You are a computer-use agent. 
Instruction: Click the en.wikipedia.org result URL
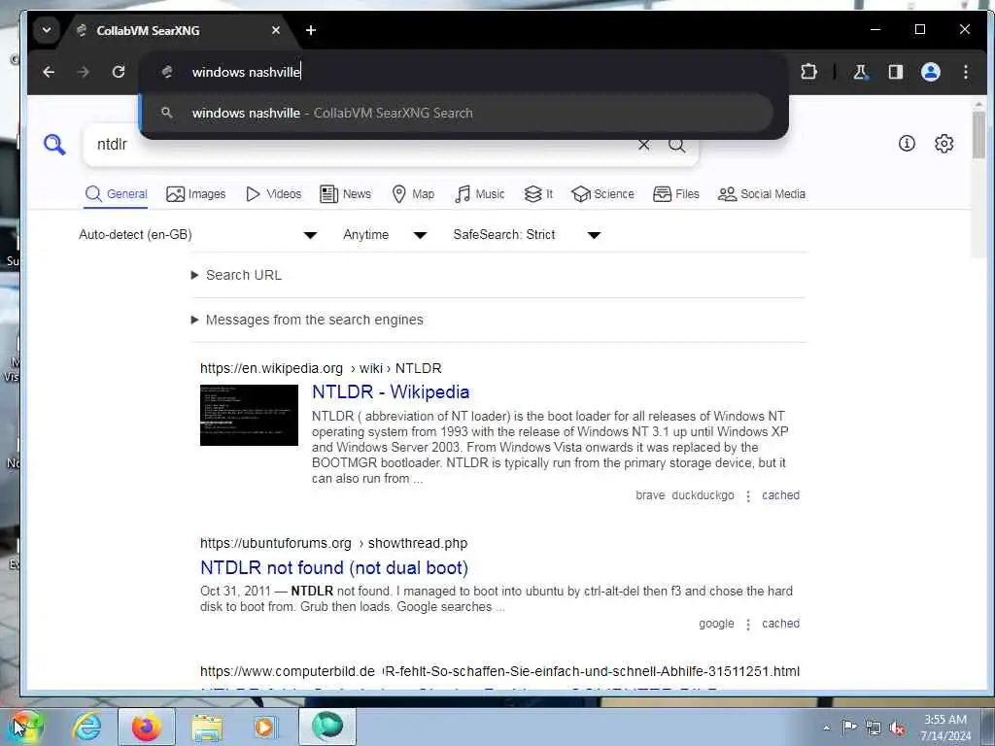pos(321,368)
